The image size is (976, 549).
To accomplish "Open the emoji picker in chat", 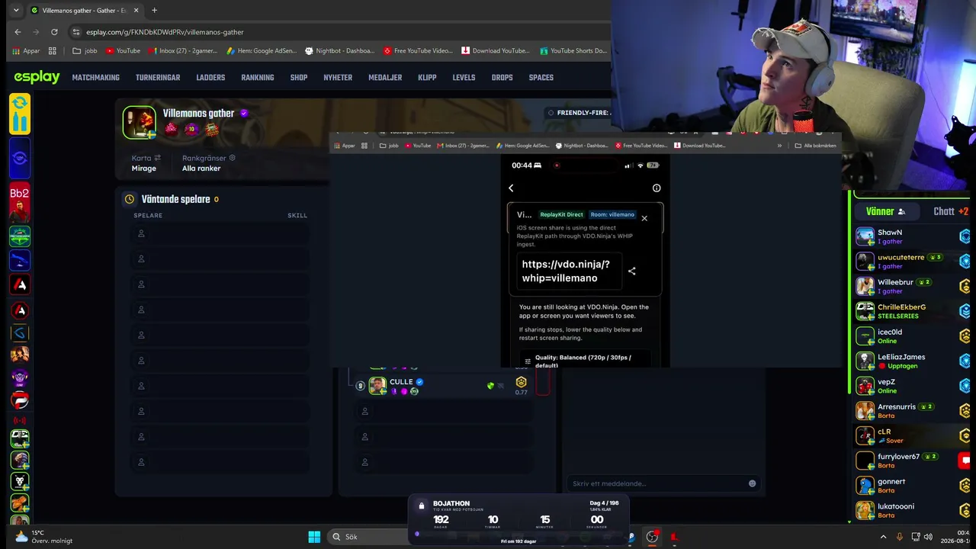I will pos(752,483).
